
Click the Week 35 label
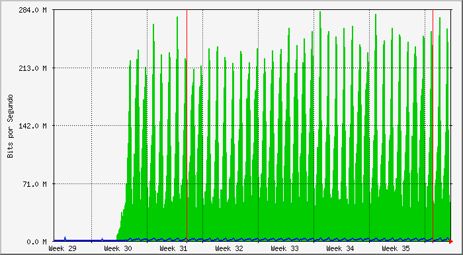(x=396, y=248)
